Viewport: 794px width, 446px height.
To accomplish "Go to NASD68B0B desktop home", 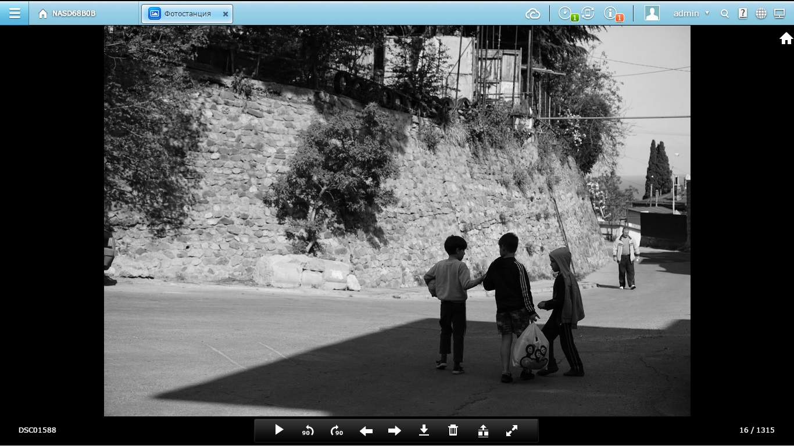I will click(67, 13).
